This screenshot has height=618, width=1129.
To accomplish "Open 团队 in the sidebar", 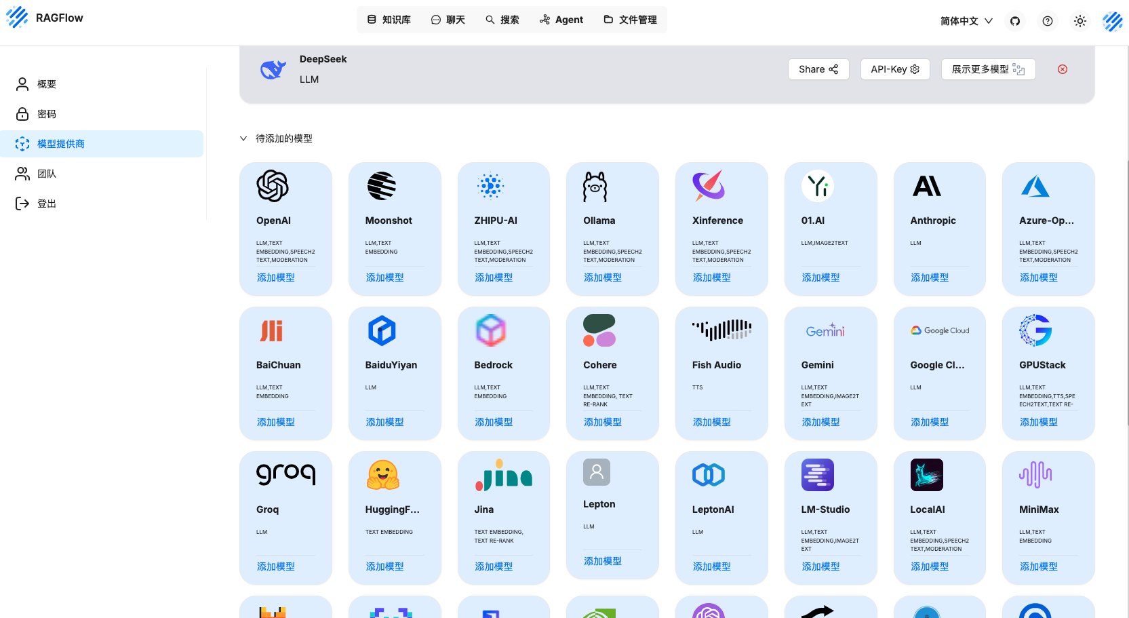I will [x=102, y=174].
